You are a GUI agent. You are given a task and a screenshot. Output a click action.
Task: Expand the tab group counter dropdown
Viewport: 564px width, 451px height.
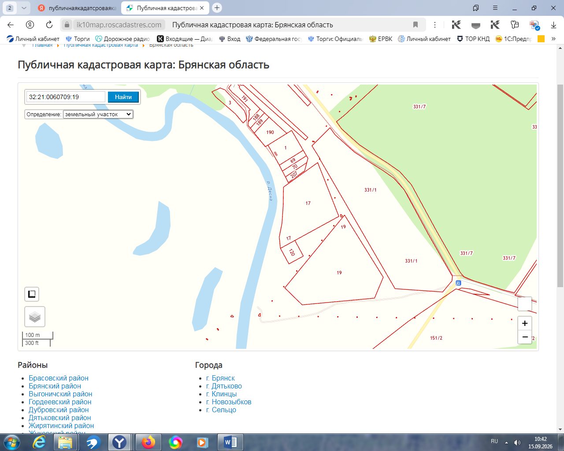tap(24, 8)
